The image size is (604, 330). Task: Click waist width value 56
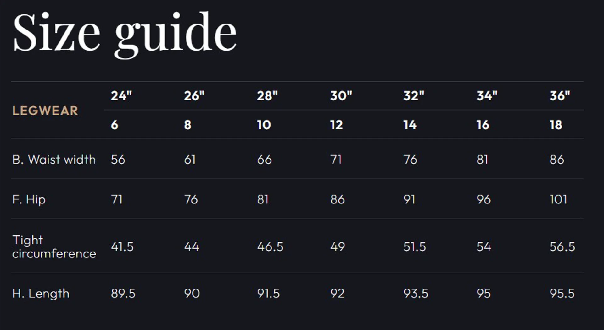click(118, 160)
